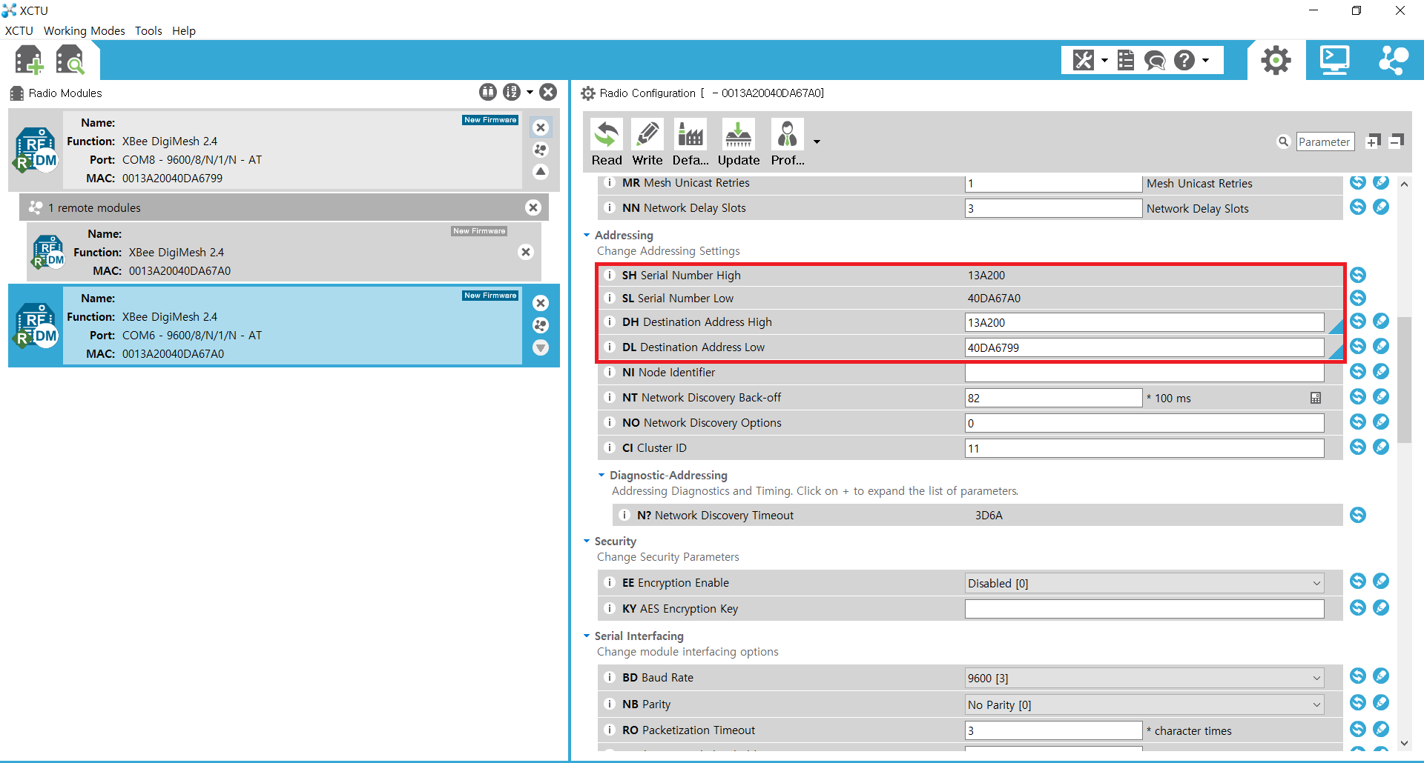Collapse the Diagnostic-Addressing section
This screenshot has width=1424, height=763.
tap(601, 475)
